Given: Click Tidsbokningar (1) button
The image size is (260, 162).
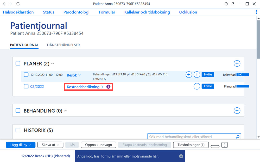Looking at the screenshot, I should pos(191,145).
